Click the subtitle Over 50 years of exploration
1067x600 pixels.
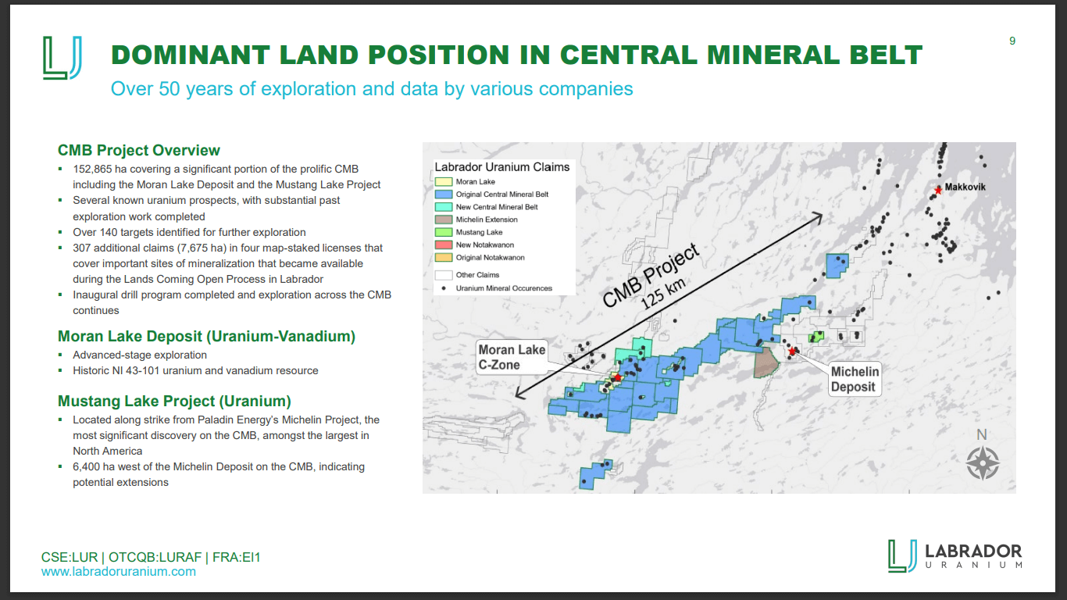pyautogui.click(x=372, y=88)
